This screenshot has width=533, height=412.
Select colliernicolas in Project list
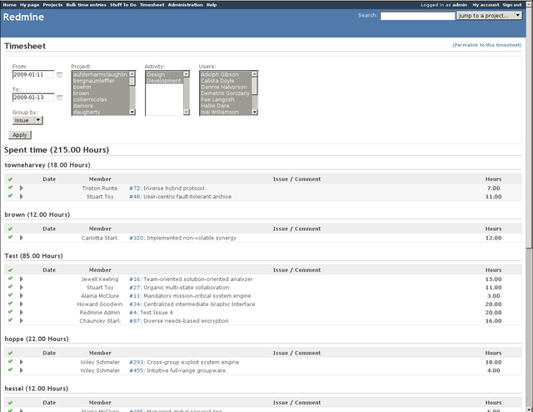101,99
